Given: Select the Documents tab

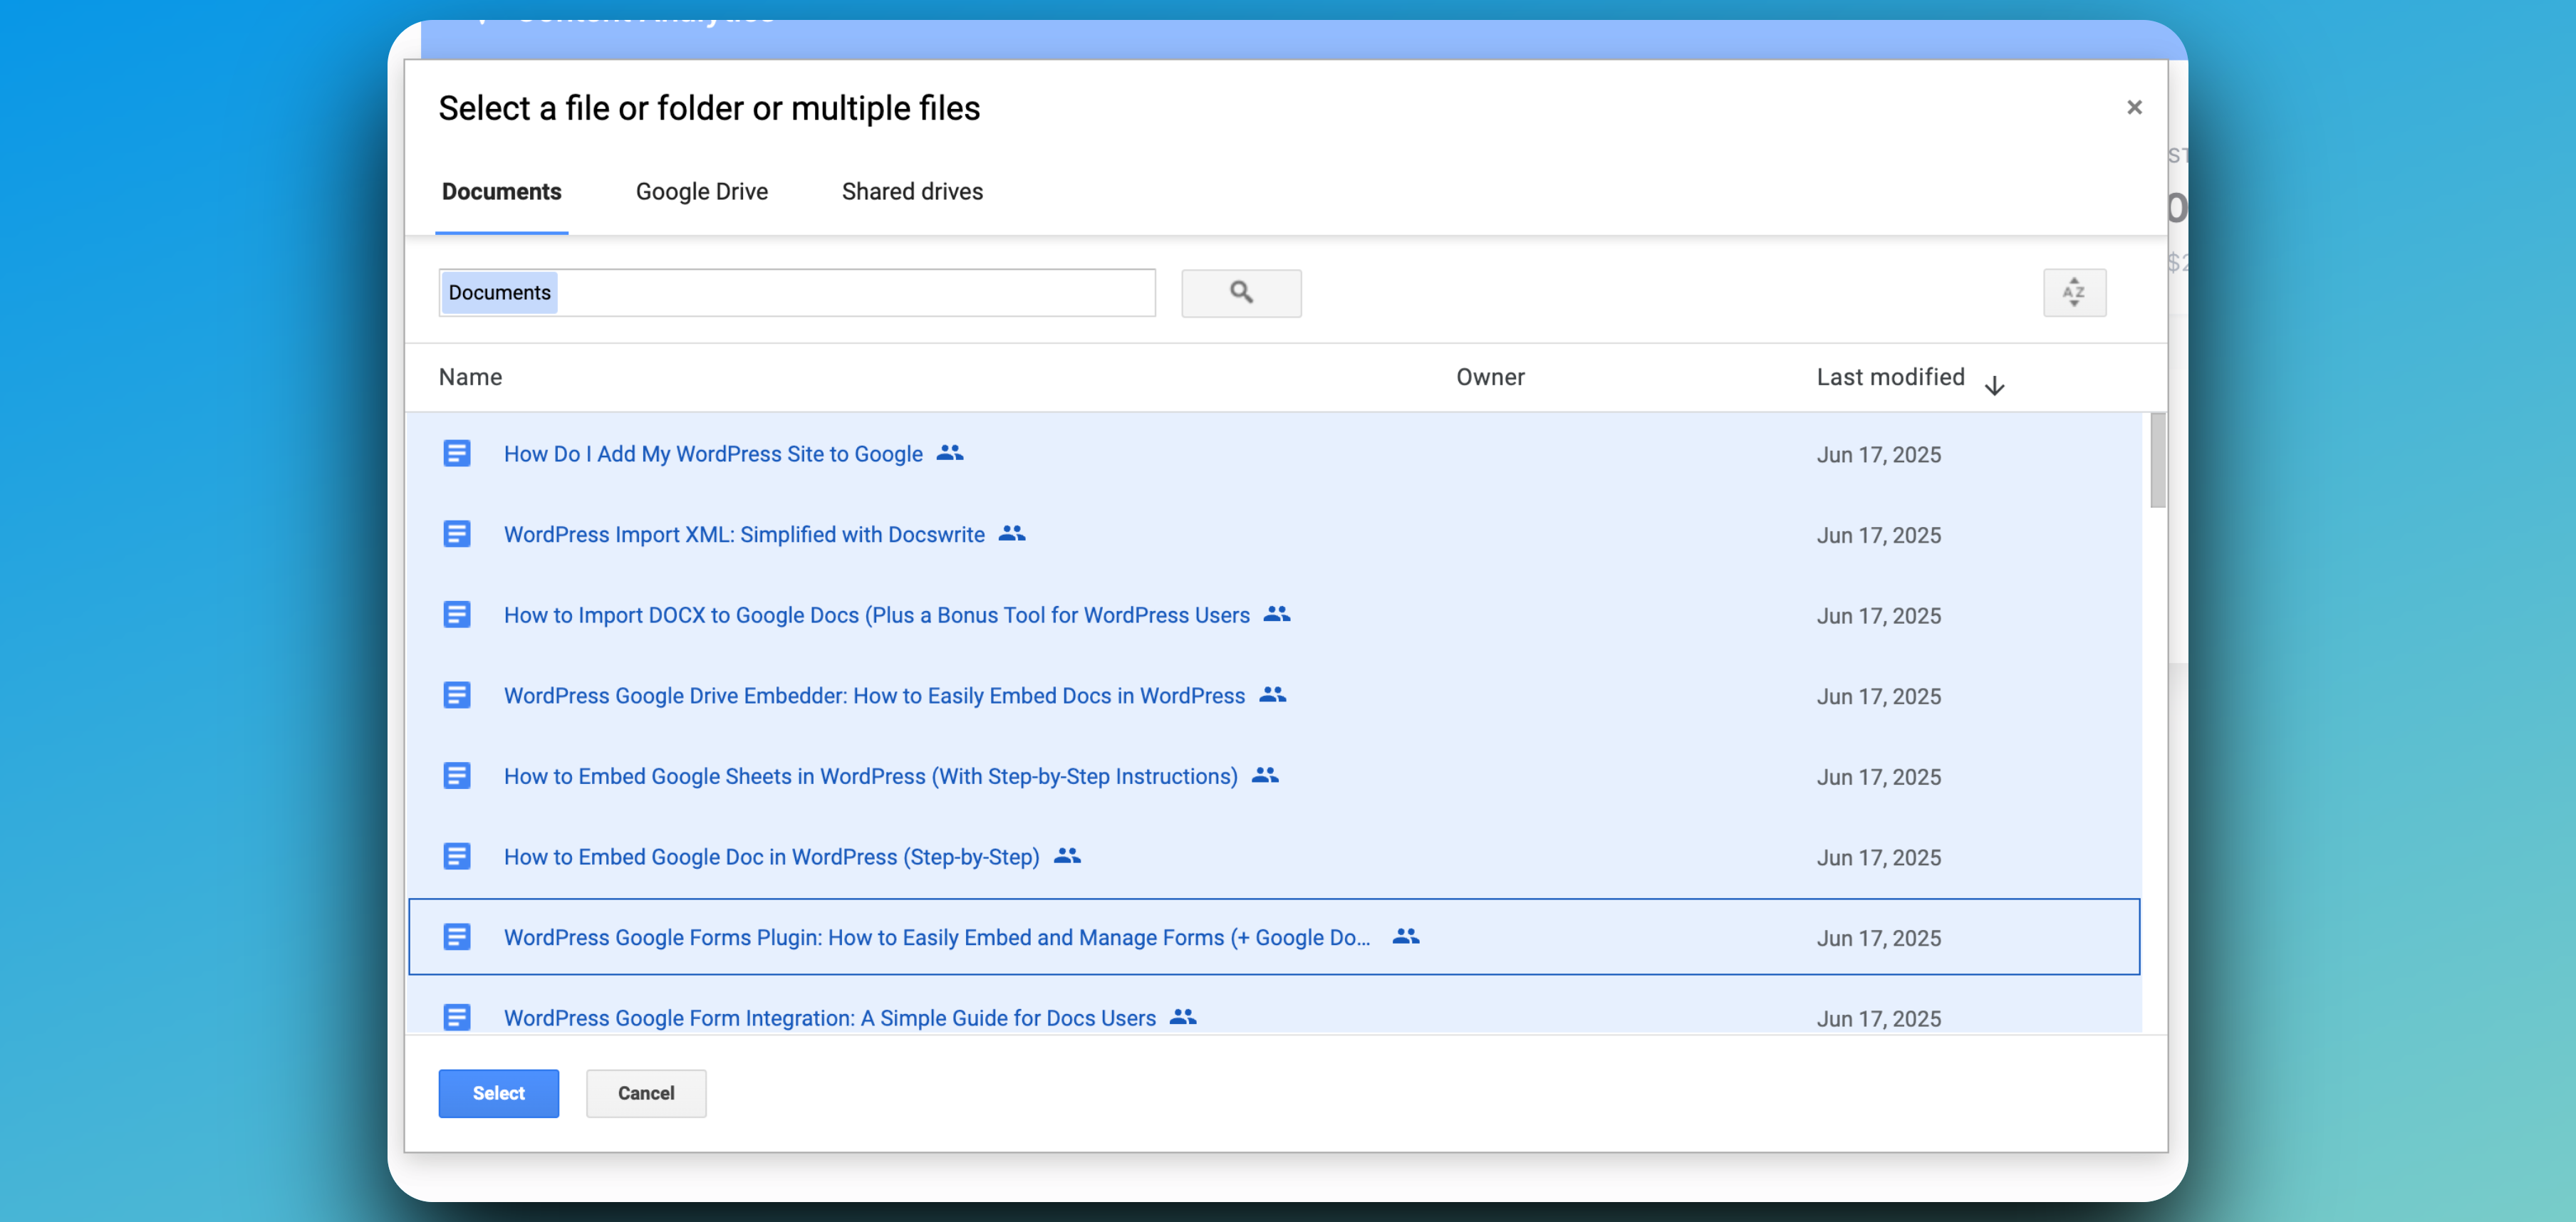Looking at the screenshot, I should [501, 191].
